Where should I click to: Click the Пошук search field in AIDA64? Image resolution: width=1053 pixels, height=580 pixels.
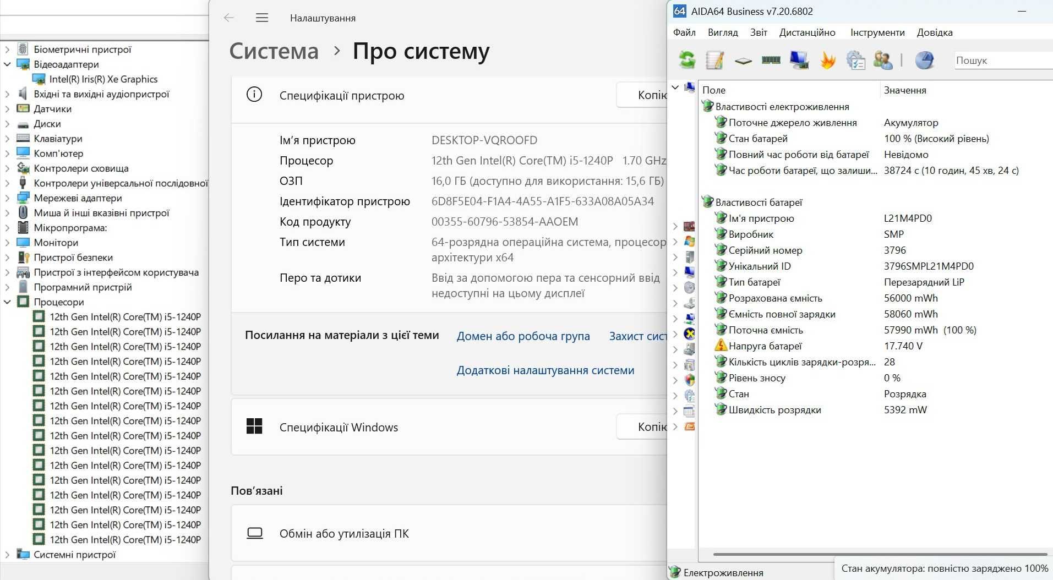click(x=1003, y=61)
